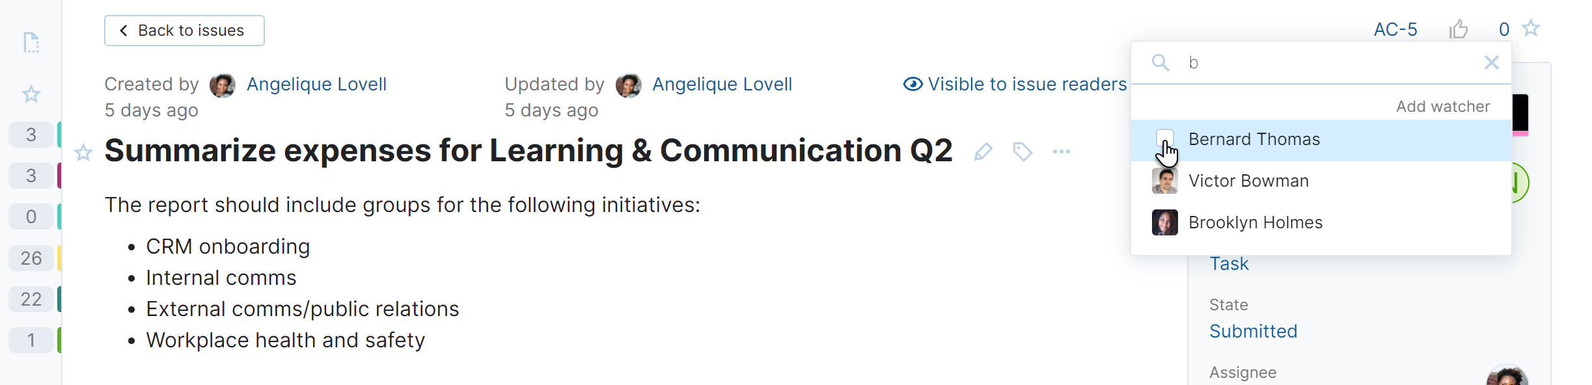Toggle Visible to issue readers setting
Image resolution: width=1592 pixels, height=385 pixels.
coord(1015,85)
